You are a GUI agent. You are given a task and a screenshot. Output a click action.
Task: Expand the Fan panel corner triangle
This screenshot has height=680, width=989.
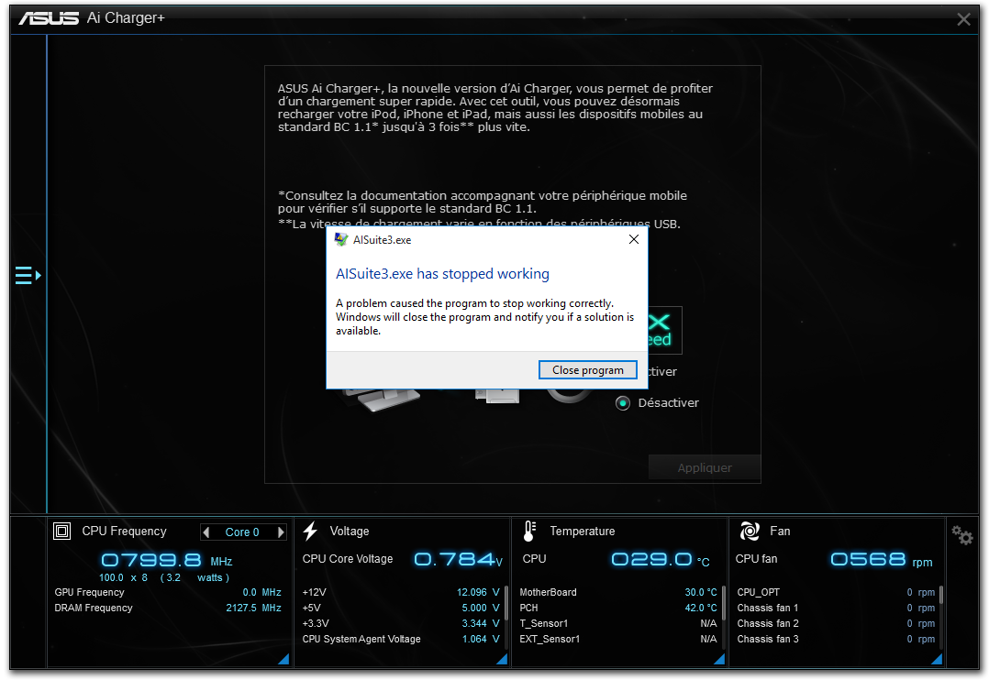(937, 659)
